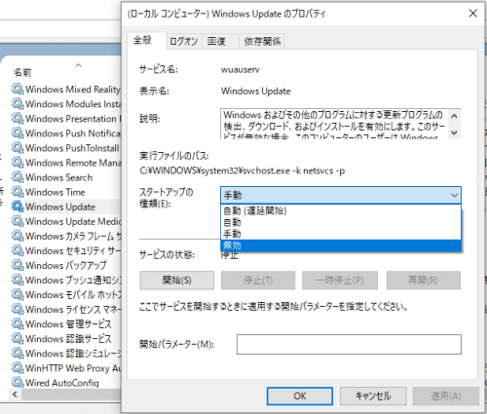Choose 無効 startup type option
Image resolution: width=487 pixels, height=414 pixels.
pos(341,245)
